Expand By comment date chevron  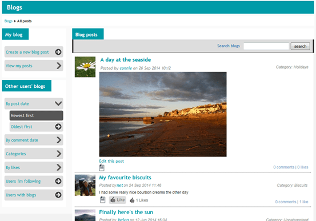coord(59,140)
